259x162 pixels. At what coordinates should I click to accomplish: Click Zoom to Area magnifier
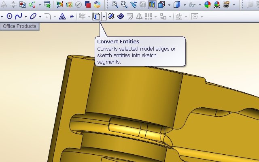click(124, 4)
